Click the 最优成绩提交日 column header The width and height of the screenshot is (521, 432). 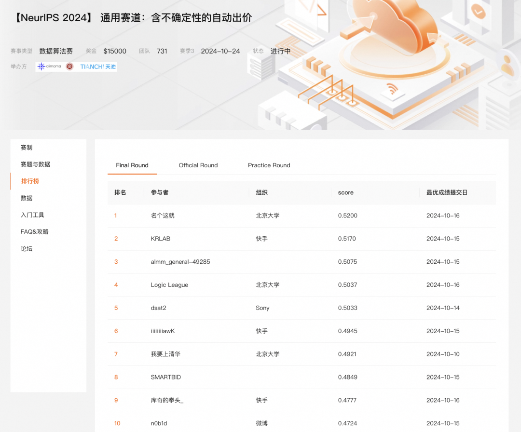[447, 192]
